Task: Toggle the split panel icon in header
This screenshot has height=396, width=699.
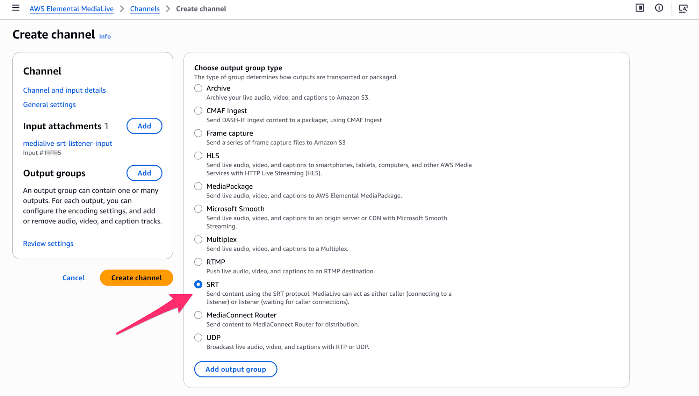Action: [x=640, y=8]
